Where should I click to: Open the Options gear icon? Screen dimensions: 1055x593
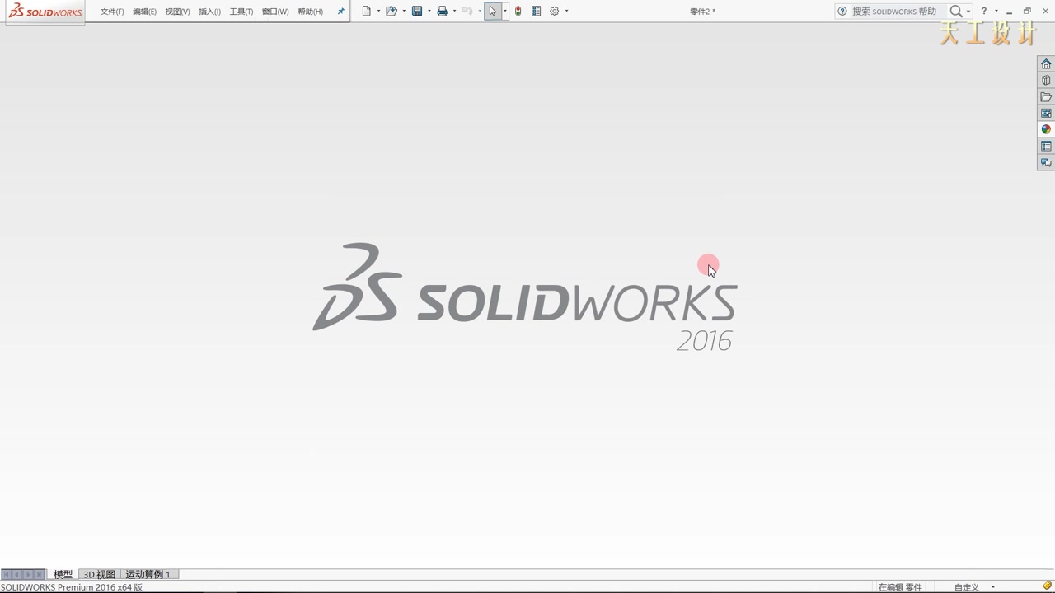pyautogui.click(x=555, y=12)
